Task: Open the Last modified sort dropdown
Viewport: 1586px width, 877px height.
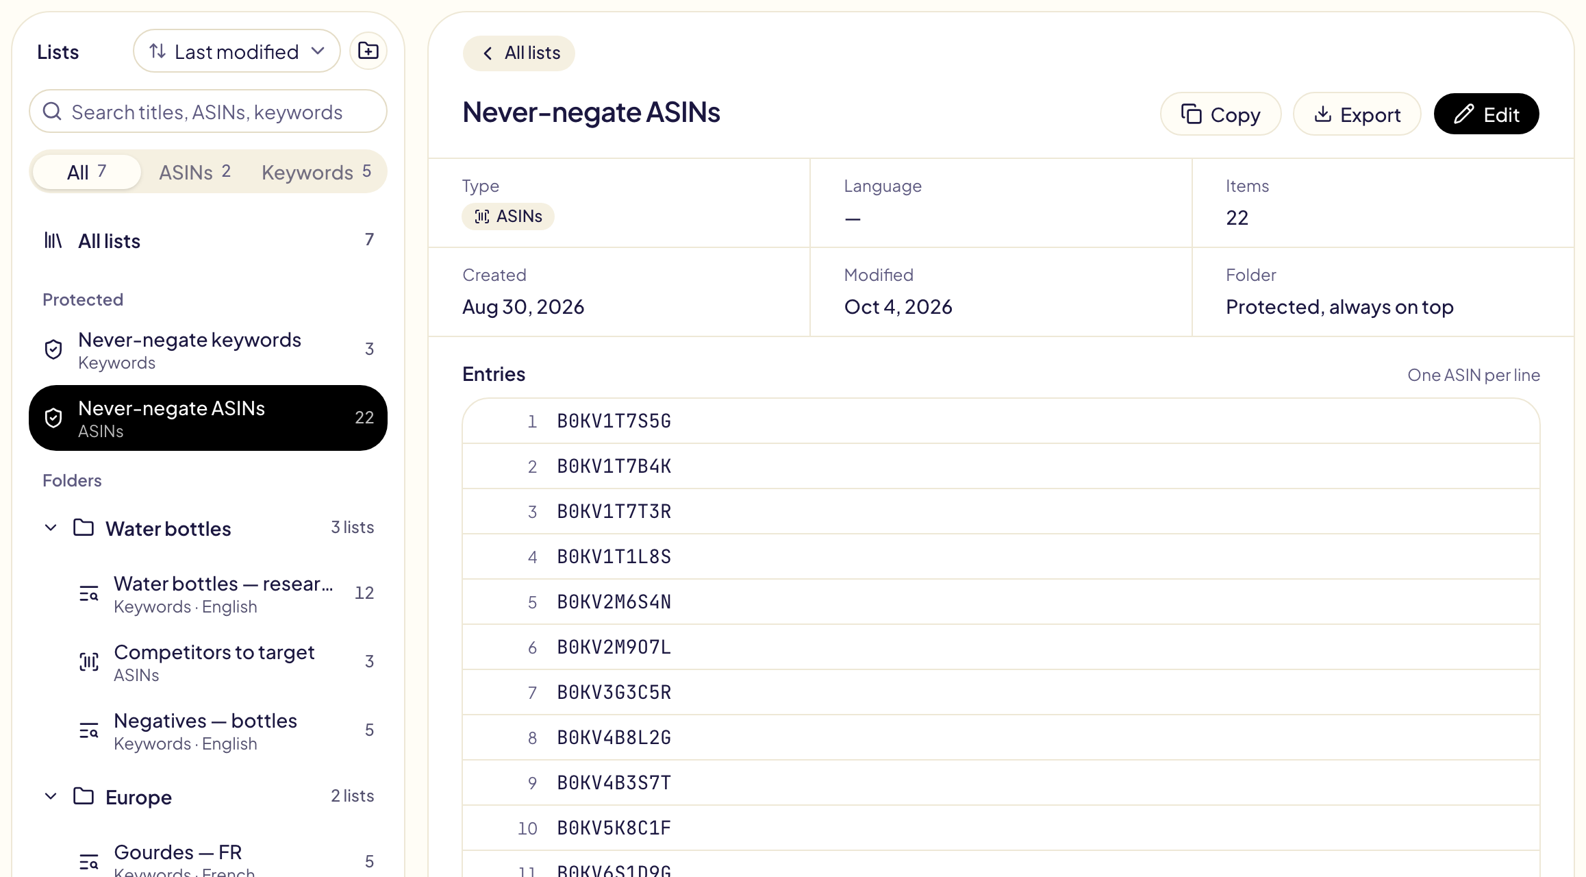Action: click(237, 51)
